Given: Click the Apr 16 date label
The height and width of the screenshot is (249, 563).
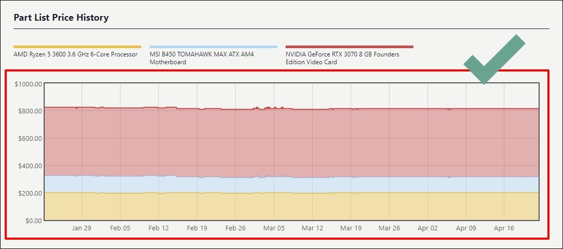Looking at the screenshot, I should (504, 228).
